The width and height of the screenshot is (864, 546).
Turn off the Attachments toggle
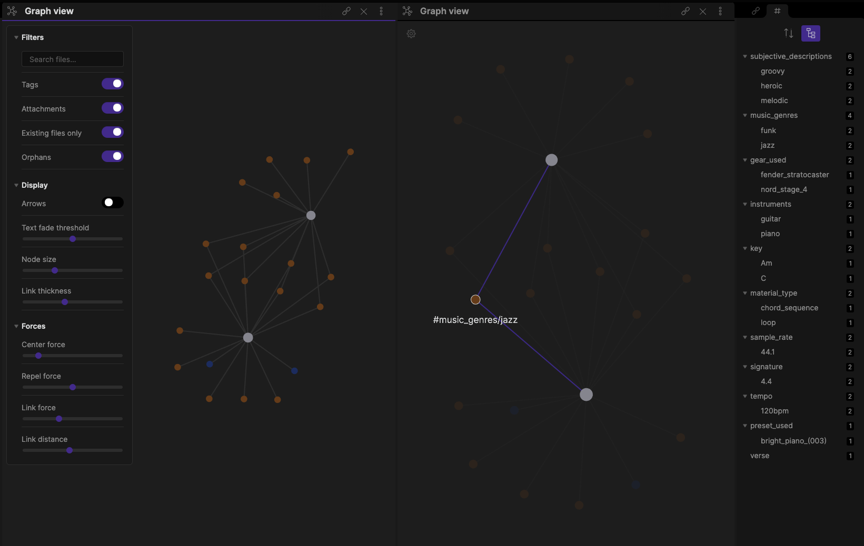point(113,108)
